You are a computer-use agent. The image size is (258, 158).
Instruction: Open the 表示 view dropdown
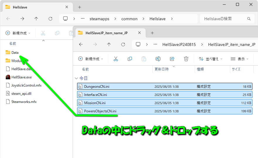click(x=240, y=59)
